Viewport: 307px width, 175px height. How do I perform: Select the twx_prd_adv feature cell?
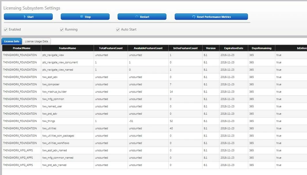point(67,114)
